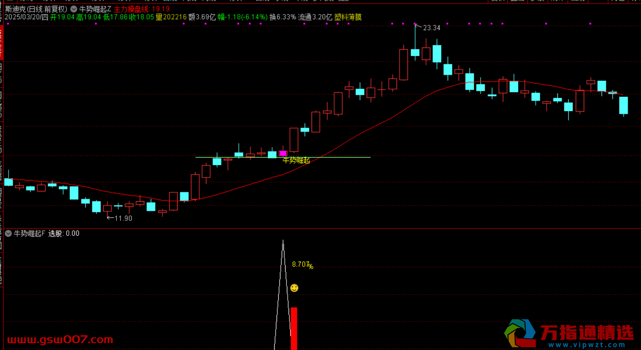
Task: Click the change value 幅-1.18(-6.14%)
Action: click(x=243, y=17)
